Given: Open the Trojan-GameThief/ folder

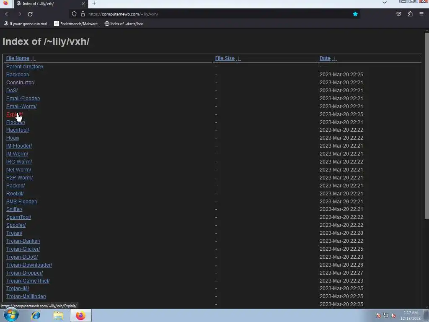Looking at the screenshot, I should pos(28,280).
